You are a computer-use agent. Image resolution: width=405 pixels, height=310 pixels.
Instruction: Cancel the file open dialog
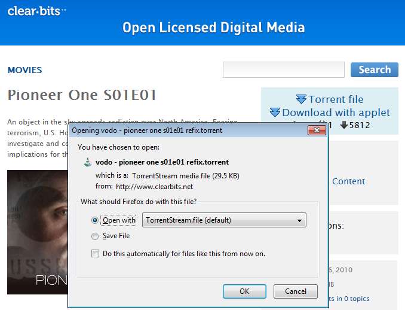pos(296,291)
